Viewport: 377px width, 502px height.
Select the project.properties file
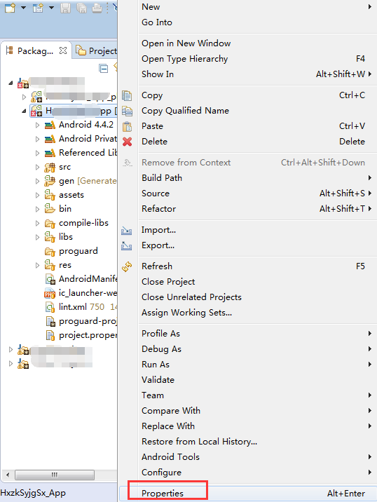click(x=81, y=335)
